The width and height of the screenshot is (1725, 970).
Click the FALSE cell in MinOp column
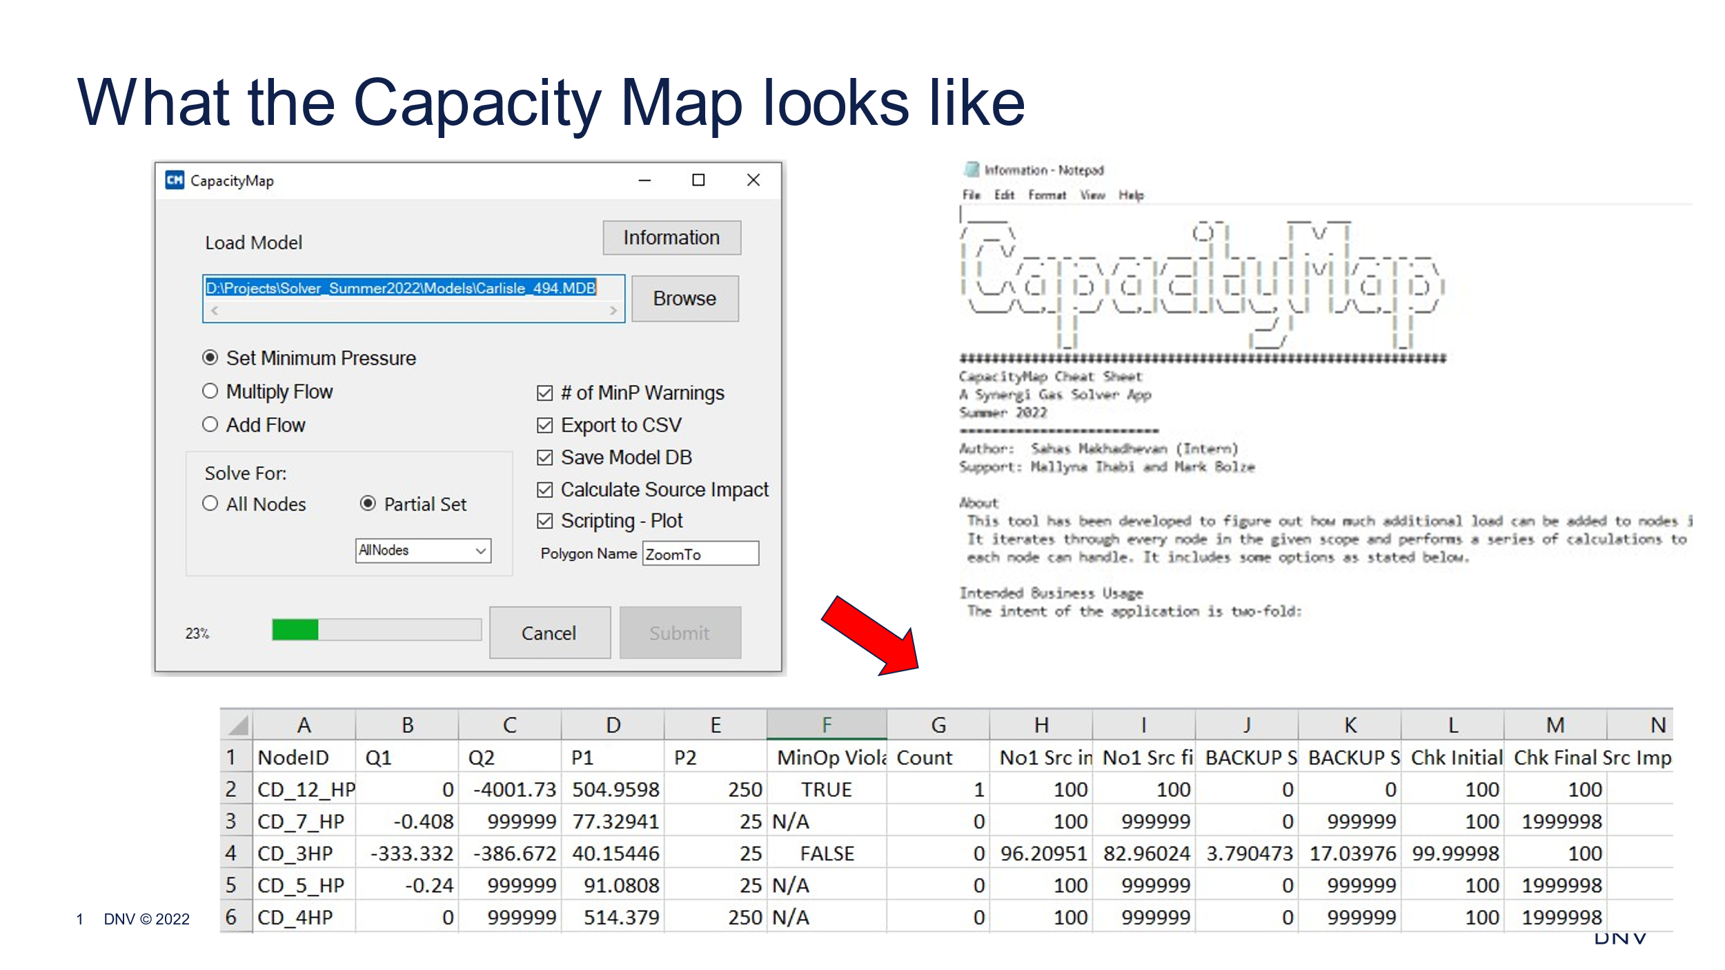pyautogui.click(x=827, y=853)
